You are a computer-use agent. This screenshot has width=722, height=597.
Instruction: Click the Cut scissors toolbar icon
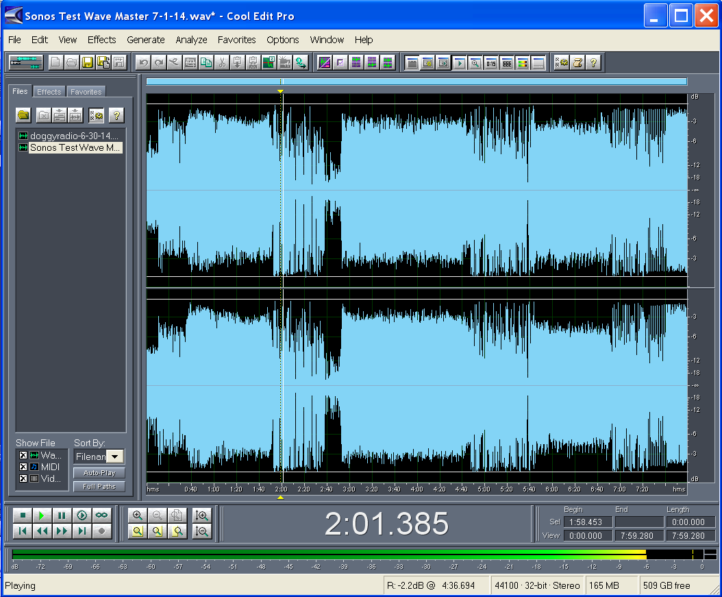coord(222,62)
